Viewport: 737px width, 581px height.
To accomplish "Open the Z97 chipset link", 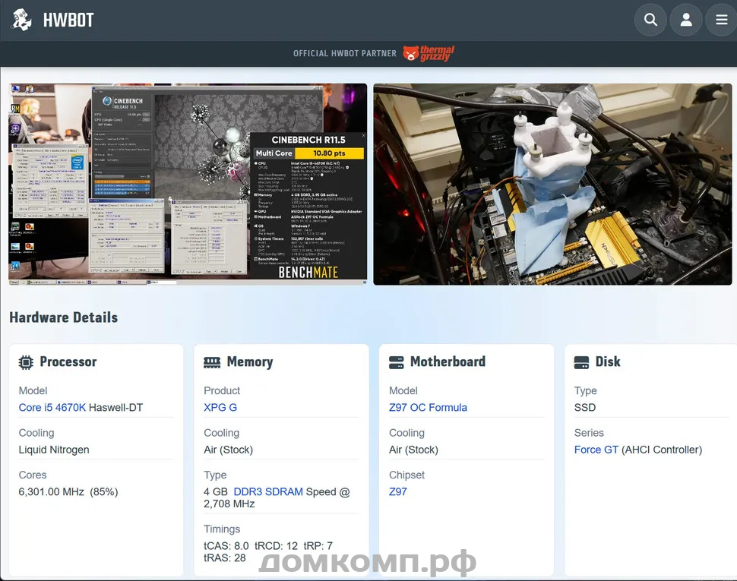I will click(x=398, y=491).
